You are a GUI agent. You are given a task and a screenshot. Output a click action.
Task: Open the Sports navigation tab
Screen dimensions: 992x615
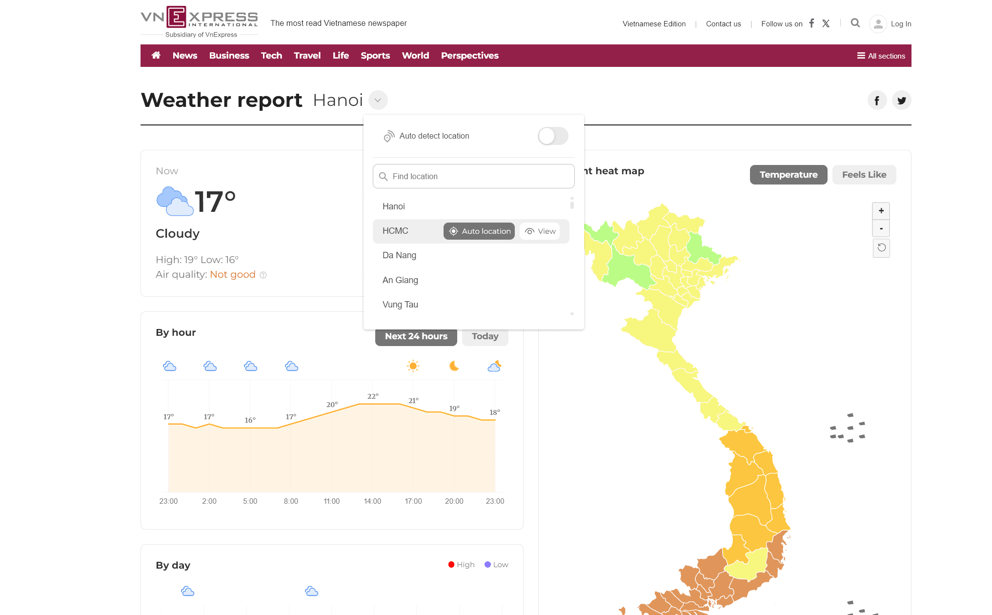coord(375,56)
